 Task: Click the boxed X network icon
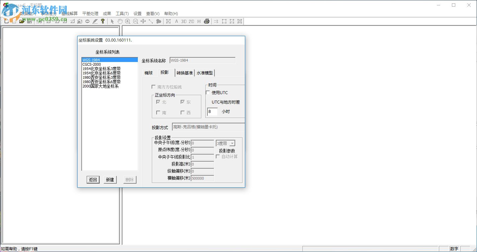pos(168,21)
